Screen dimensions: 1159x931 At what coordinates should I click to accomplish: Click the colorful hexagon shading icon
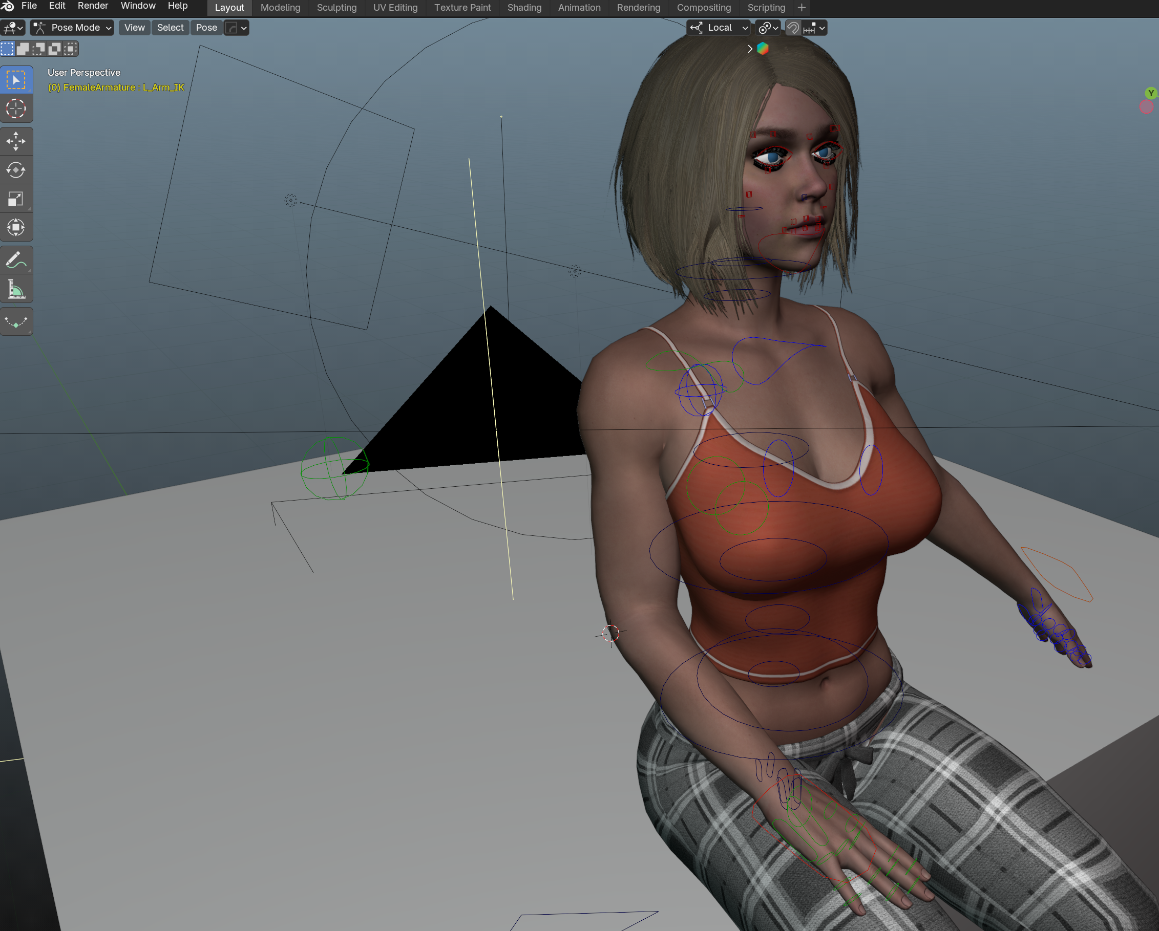point(763,48)
